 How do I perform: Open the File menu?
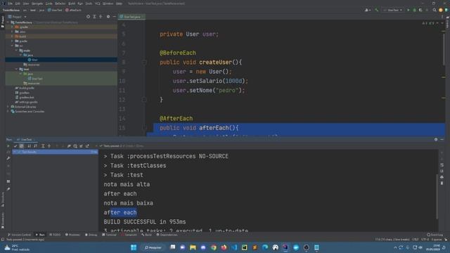point(10,4)
